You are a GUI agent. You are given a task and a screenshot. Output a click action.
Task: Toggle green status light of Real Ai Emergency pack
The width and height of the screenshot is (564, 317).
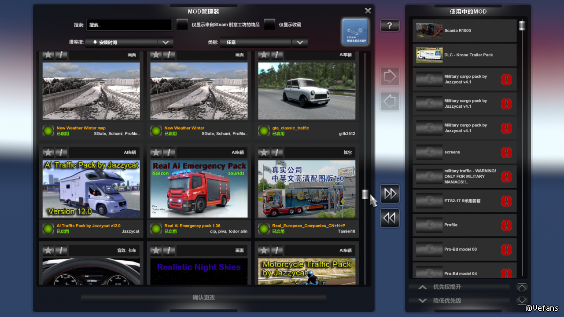point(156,229)
